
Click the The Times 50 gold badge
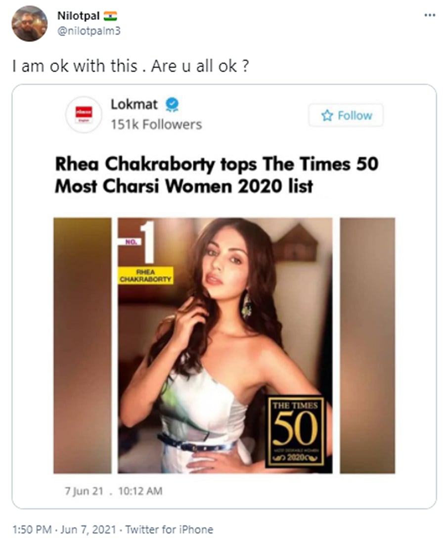tap(295, 430)
